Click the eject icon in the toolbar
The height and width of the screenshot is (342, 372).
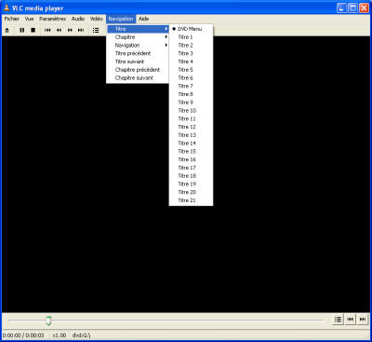click(x=7, y=30)
